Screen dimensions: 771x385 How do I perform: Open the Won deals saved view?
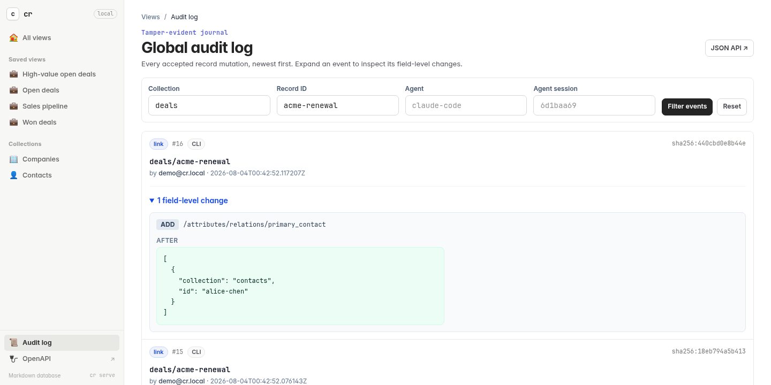click(62, 122)
